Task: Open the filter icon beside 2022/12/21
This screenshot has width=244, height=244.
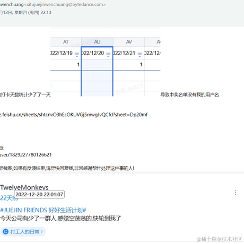Action: [140, 55]
